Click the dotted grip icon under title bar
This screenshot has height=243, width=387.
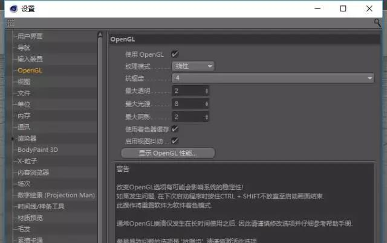11,23
